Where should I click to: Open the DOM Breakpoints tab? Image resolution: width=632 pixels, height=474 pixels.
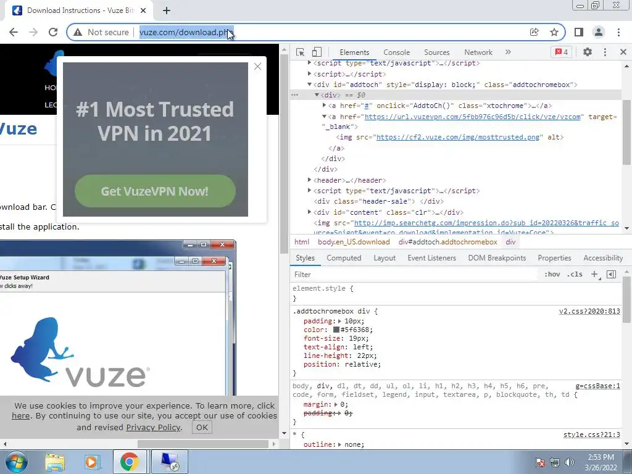tap(497, 258)
